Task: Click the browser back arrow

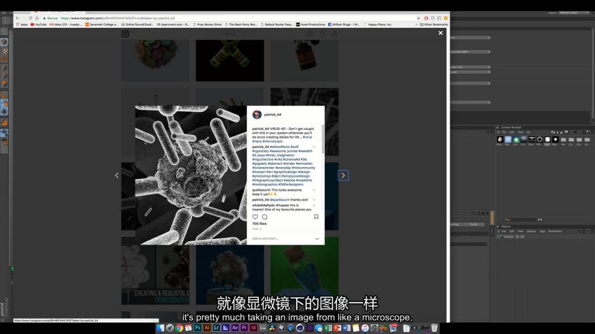Action: coord(17,18)
